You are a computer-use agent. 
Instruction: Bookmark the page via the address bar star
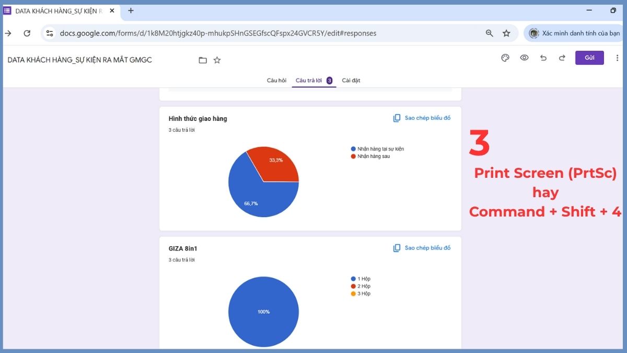[x=506, y=32]
